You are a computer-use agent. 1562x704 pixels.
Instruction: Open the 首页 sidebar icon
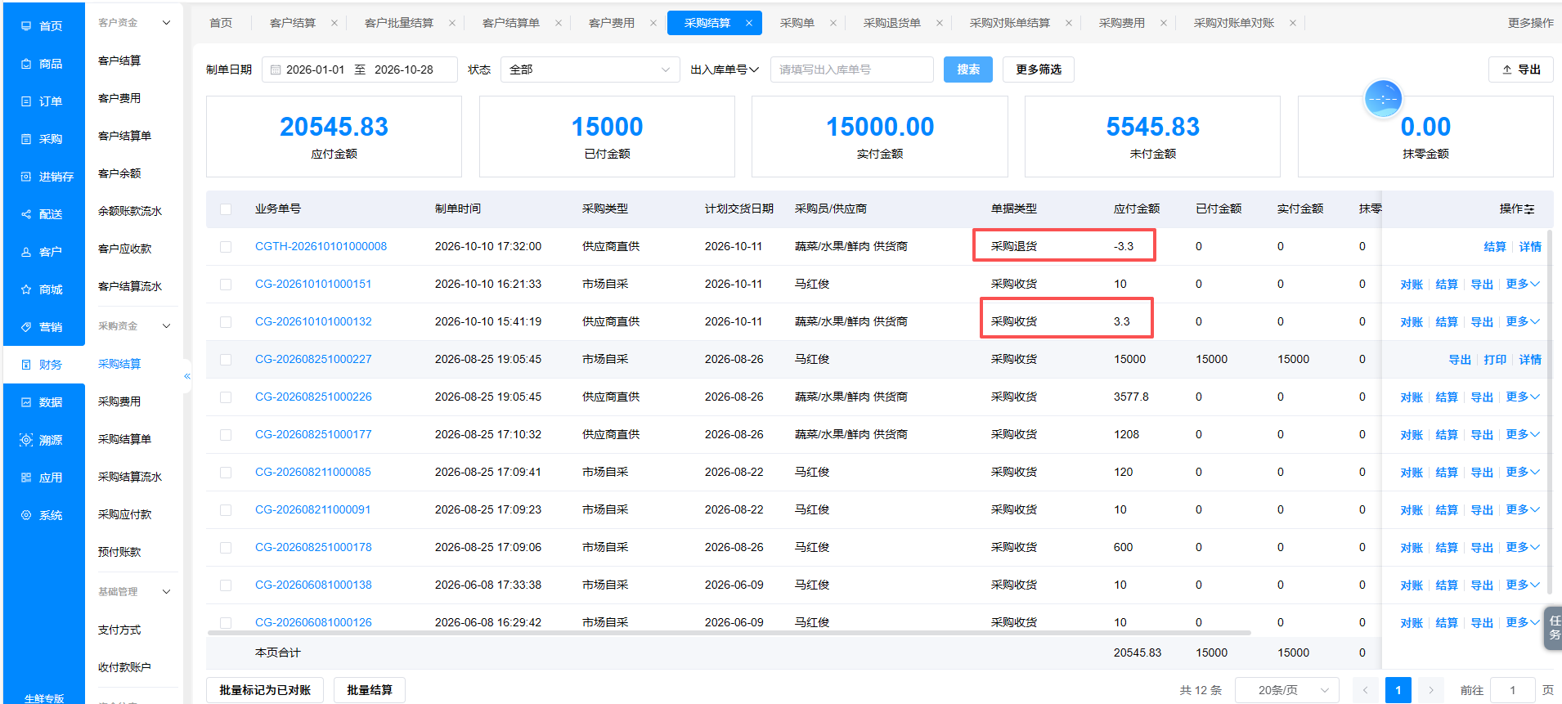(26, 26)
